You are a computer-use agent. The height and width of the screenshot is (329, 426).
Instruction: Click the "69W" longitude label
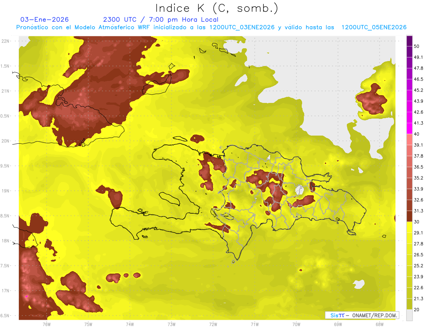pyautogui.click(x=338, y=324)
